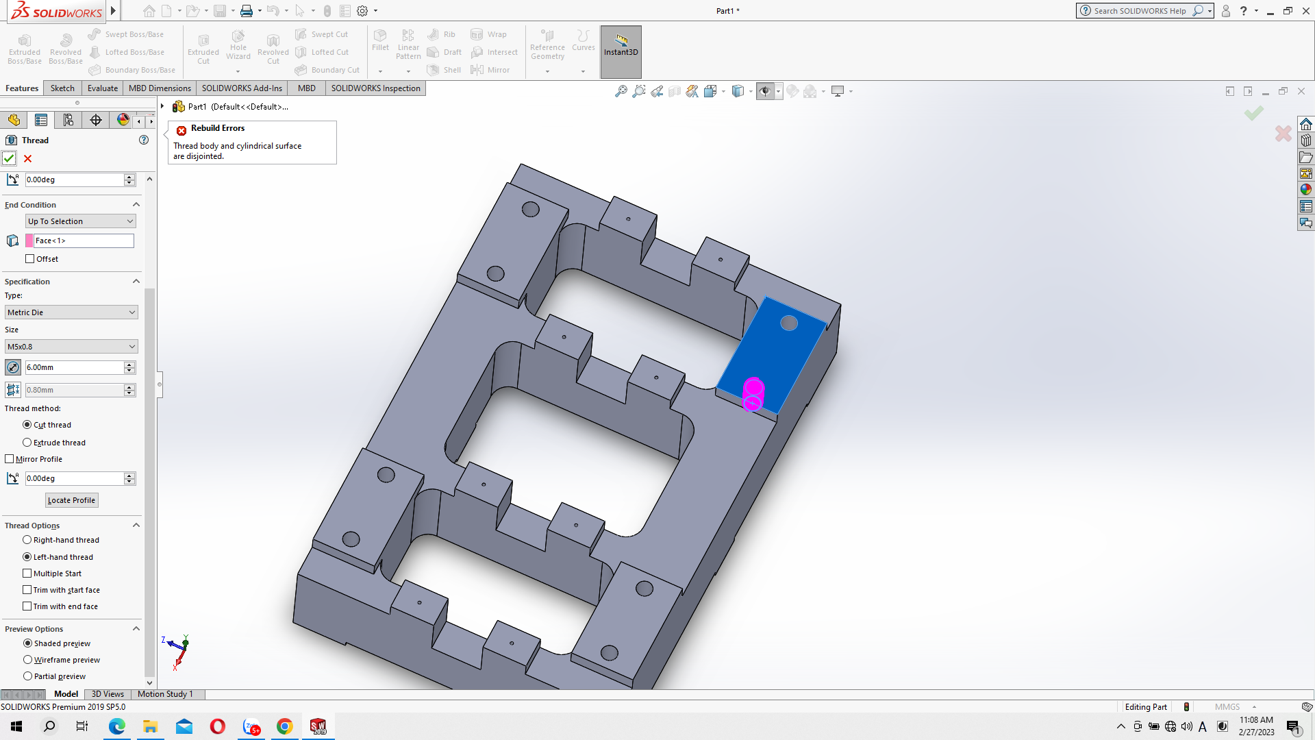Click the pink Face<1> color swatch
The width and height of the screenshot is (1315, 740).
point(29,241)
